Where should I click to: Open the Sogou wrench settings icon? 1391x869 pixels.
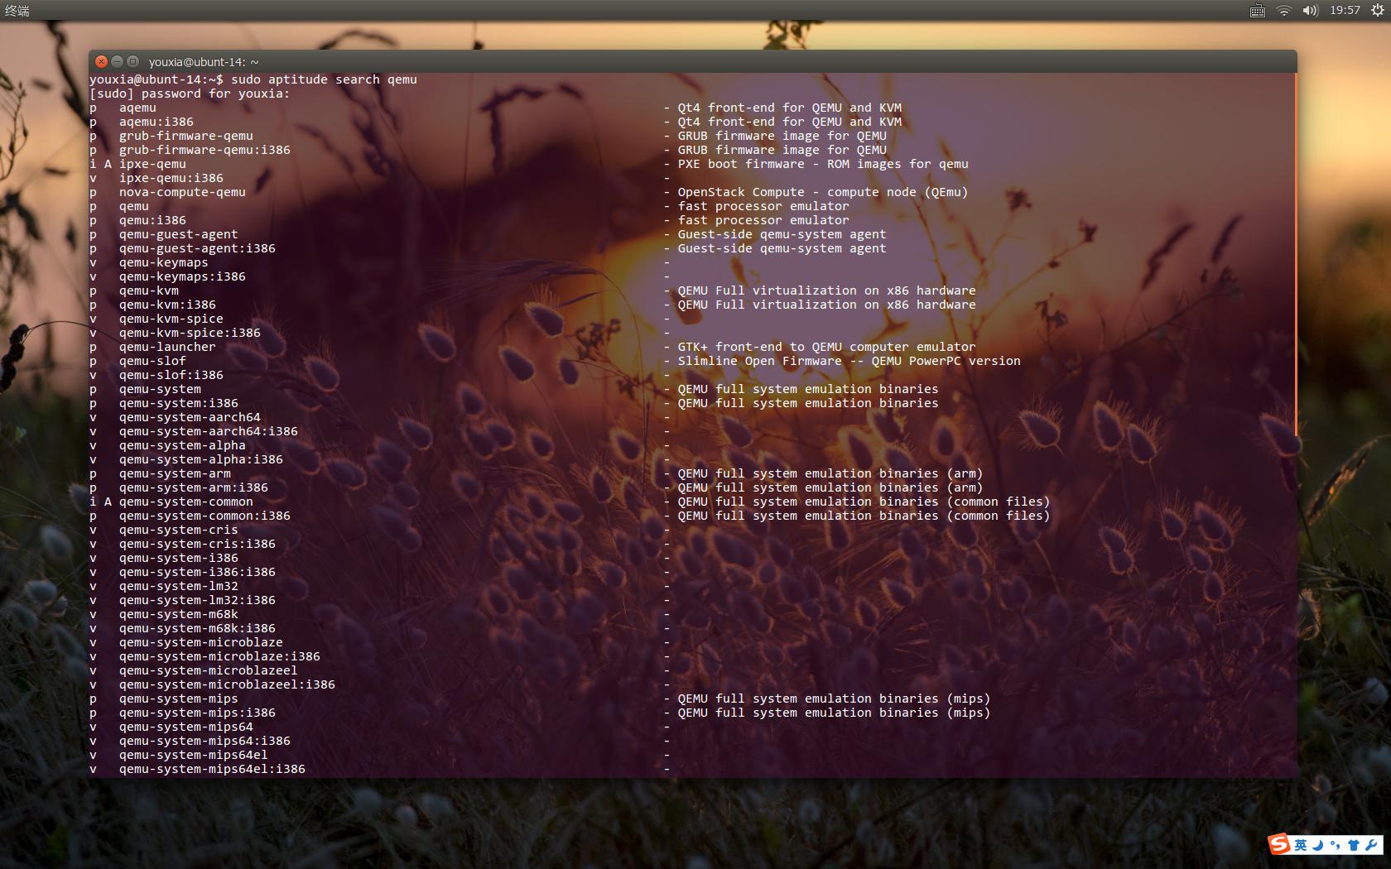pyautogui.click(x=1371, y=845)
